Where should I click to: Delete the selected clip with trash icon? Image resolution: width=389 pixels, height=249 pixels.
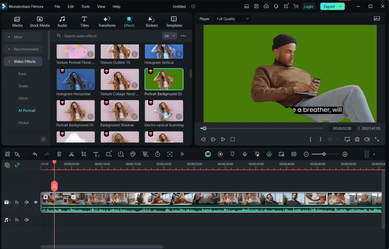coord(59,154)
